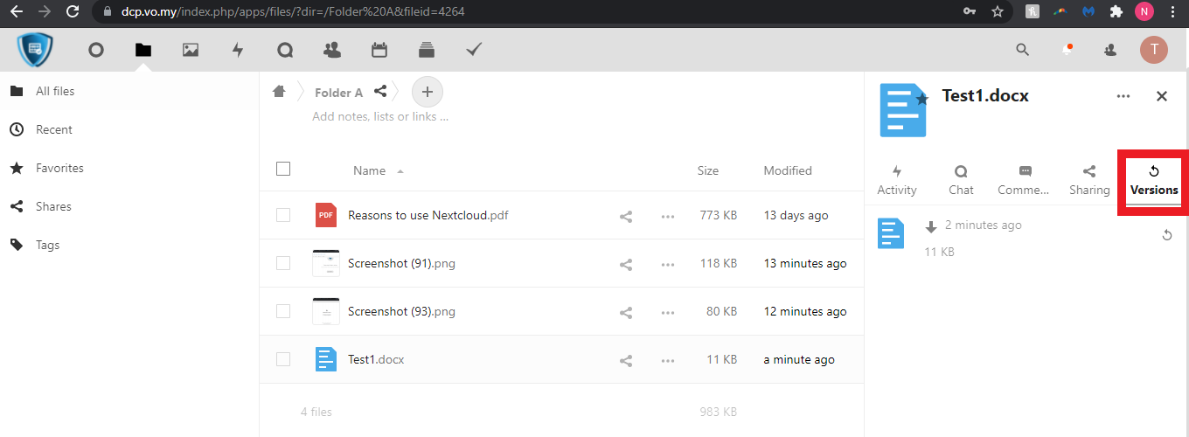Open the three-dot menu for Test1.docx row
Image resolution: width=1189 pixels, height=437 pixels.
coord(668,360)
